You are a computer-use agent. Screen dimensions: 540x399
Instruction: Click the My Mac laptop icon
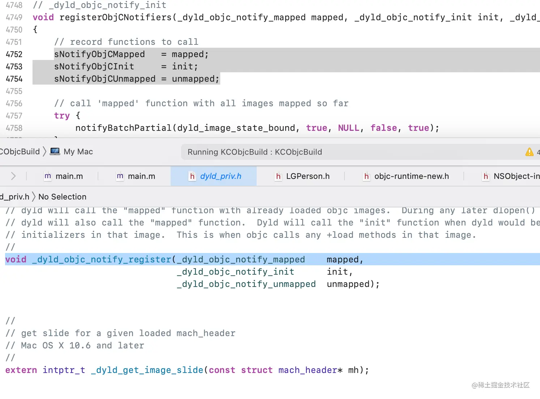[x=55, y=151]
